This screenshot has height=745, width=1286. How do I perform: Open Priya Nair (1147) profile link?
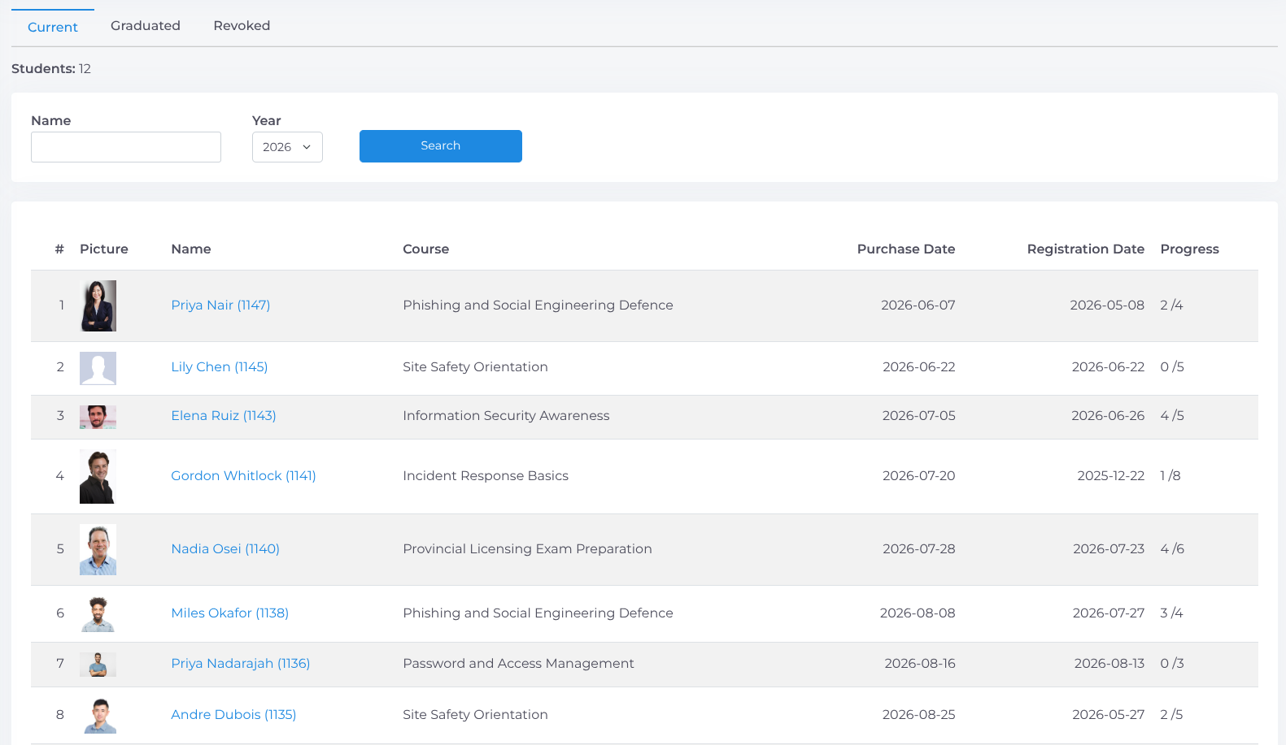220,305
